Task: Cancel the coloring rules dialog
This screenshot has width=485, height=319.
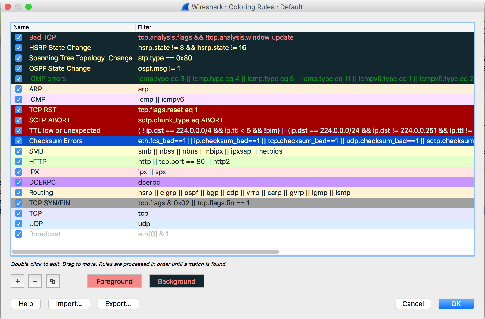Action: pos(413,304)
